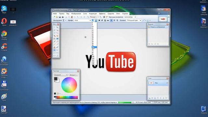This screenshot has height=117, width=208.
Task: Pick a color on the color wheel
Action: [69, 85]
